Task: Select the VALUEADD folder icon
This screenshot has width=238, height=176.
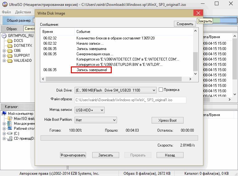Action: pyautogui.click(x=10, y=61)
